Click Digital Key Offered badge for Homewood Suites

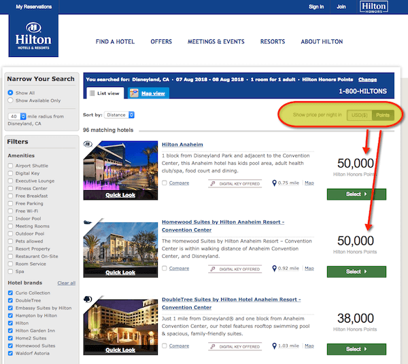tap(235, 269)
